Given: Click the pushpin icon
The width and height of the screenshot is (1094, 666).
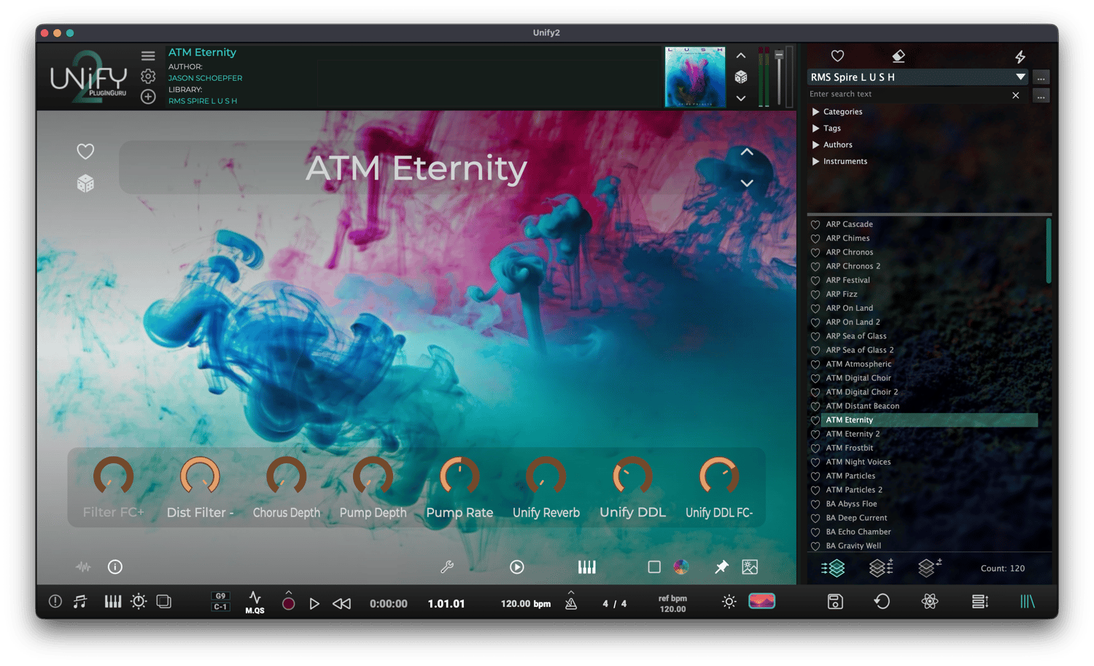Looking at the screenshot, I should 721,567.
